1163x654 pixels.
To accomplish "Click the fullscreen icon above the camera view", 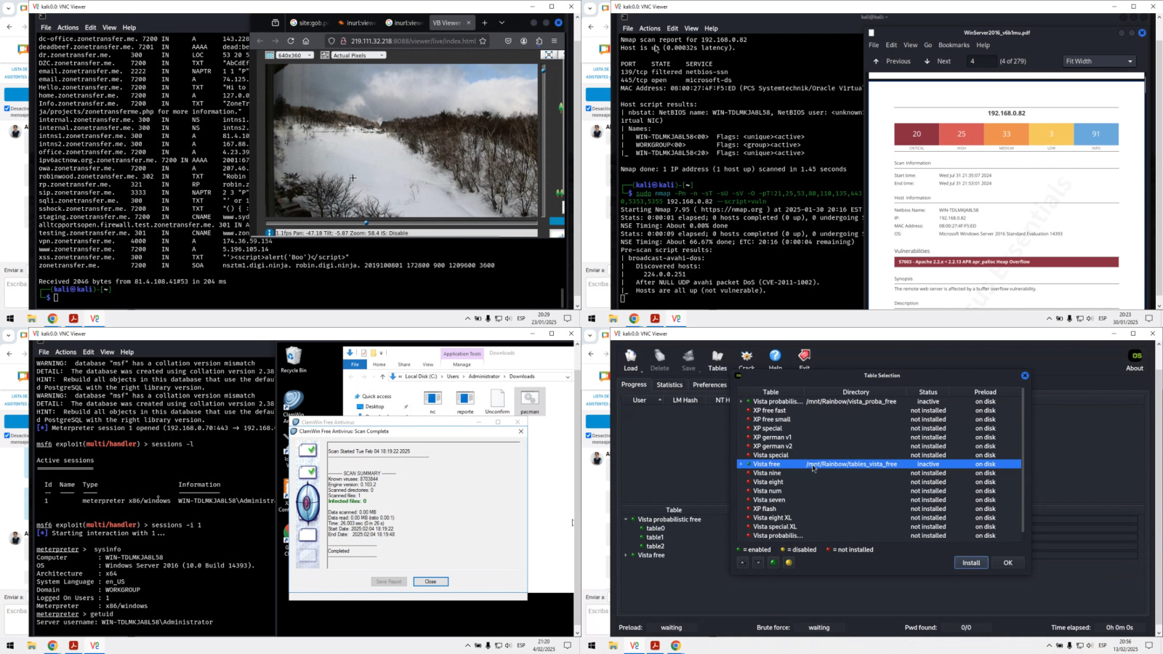I will pyautogui.click(x=549, y=55).
